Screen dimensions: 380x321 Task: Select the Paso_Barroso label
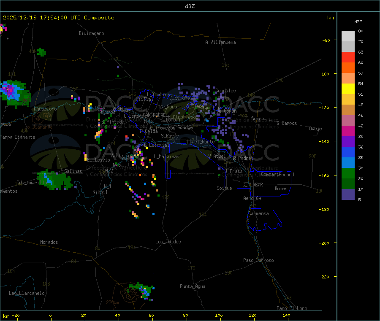[258, 260]
